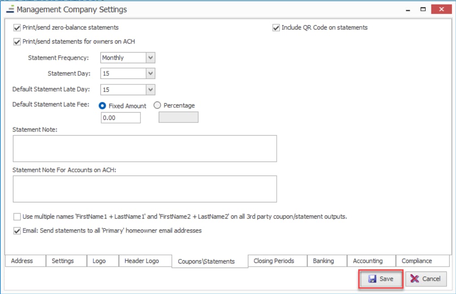Screen dimensions: 456x294
Task: Open the Closing Periods tab
Action: [278, 261]
